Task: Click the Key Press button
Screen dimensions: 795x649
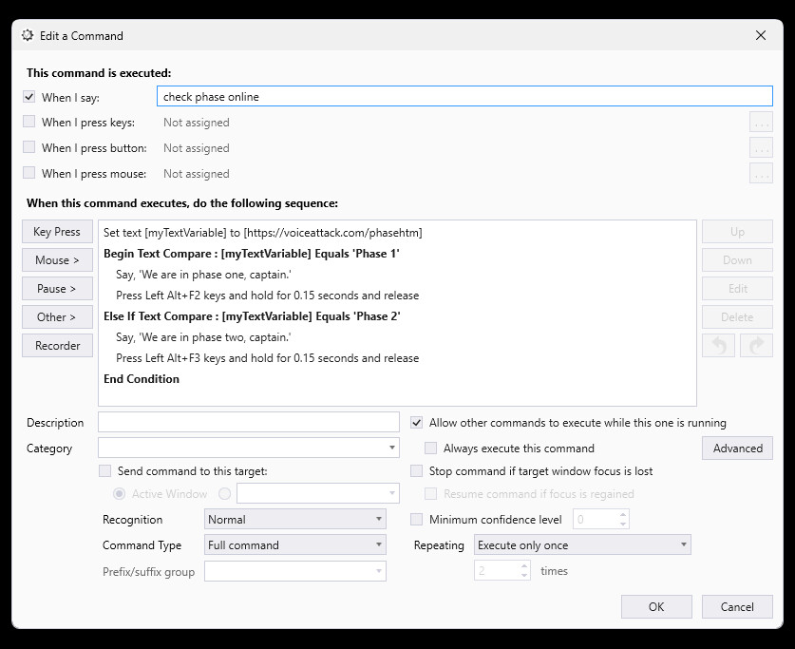Action: click(x=57, y=231)
